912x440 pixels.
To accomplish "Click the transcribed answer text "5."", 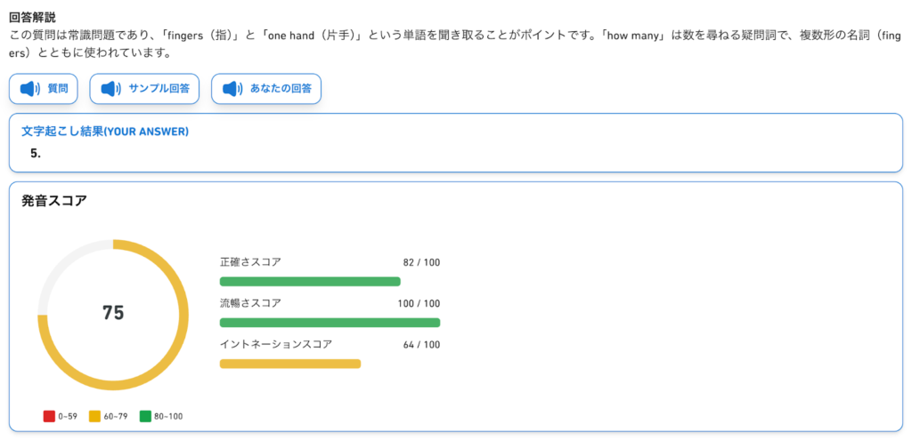I will coord(36,153).
